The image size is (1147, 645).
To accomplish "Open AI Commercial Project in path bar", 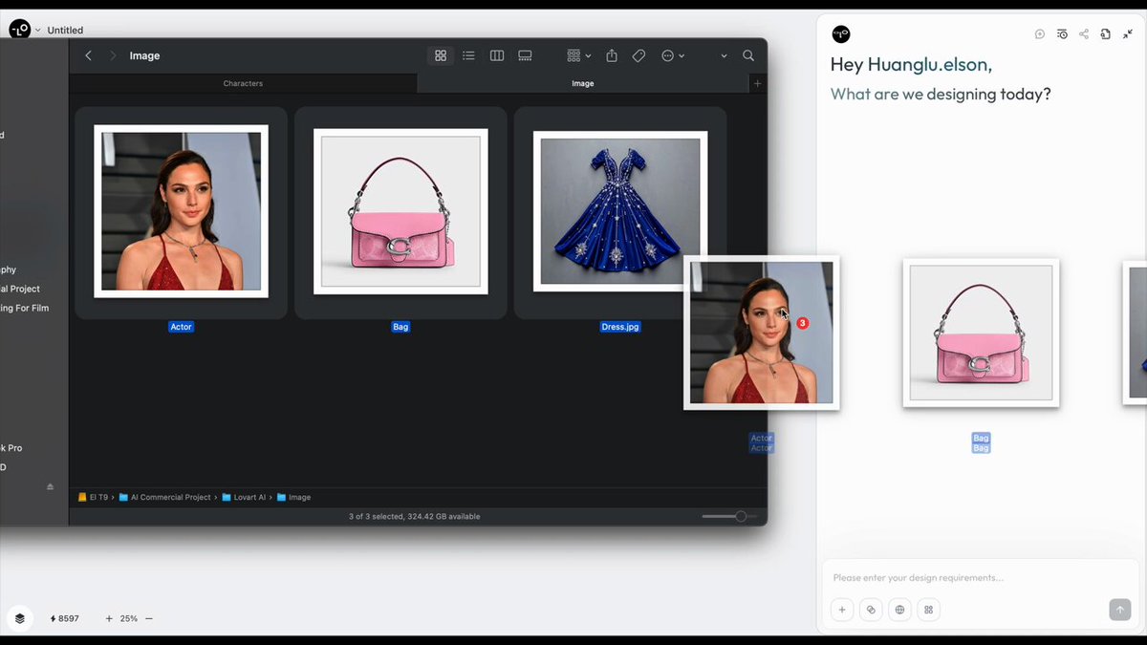I will tap(164, 497).
